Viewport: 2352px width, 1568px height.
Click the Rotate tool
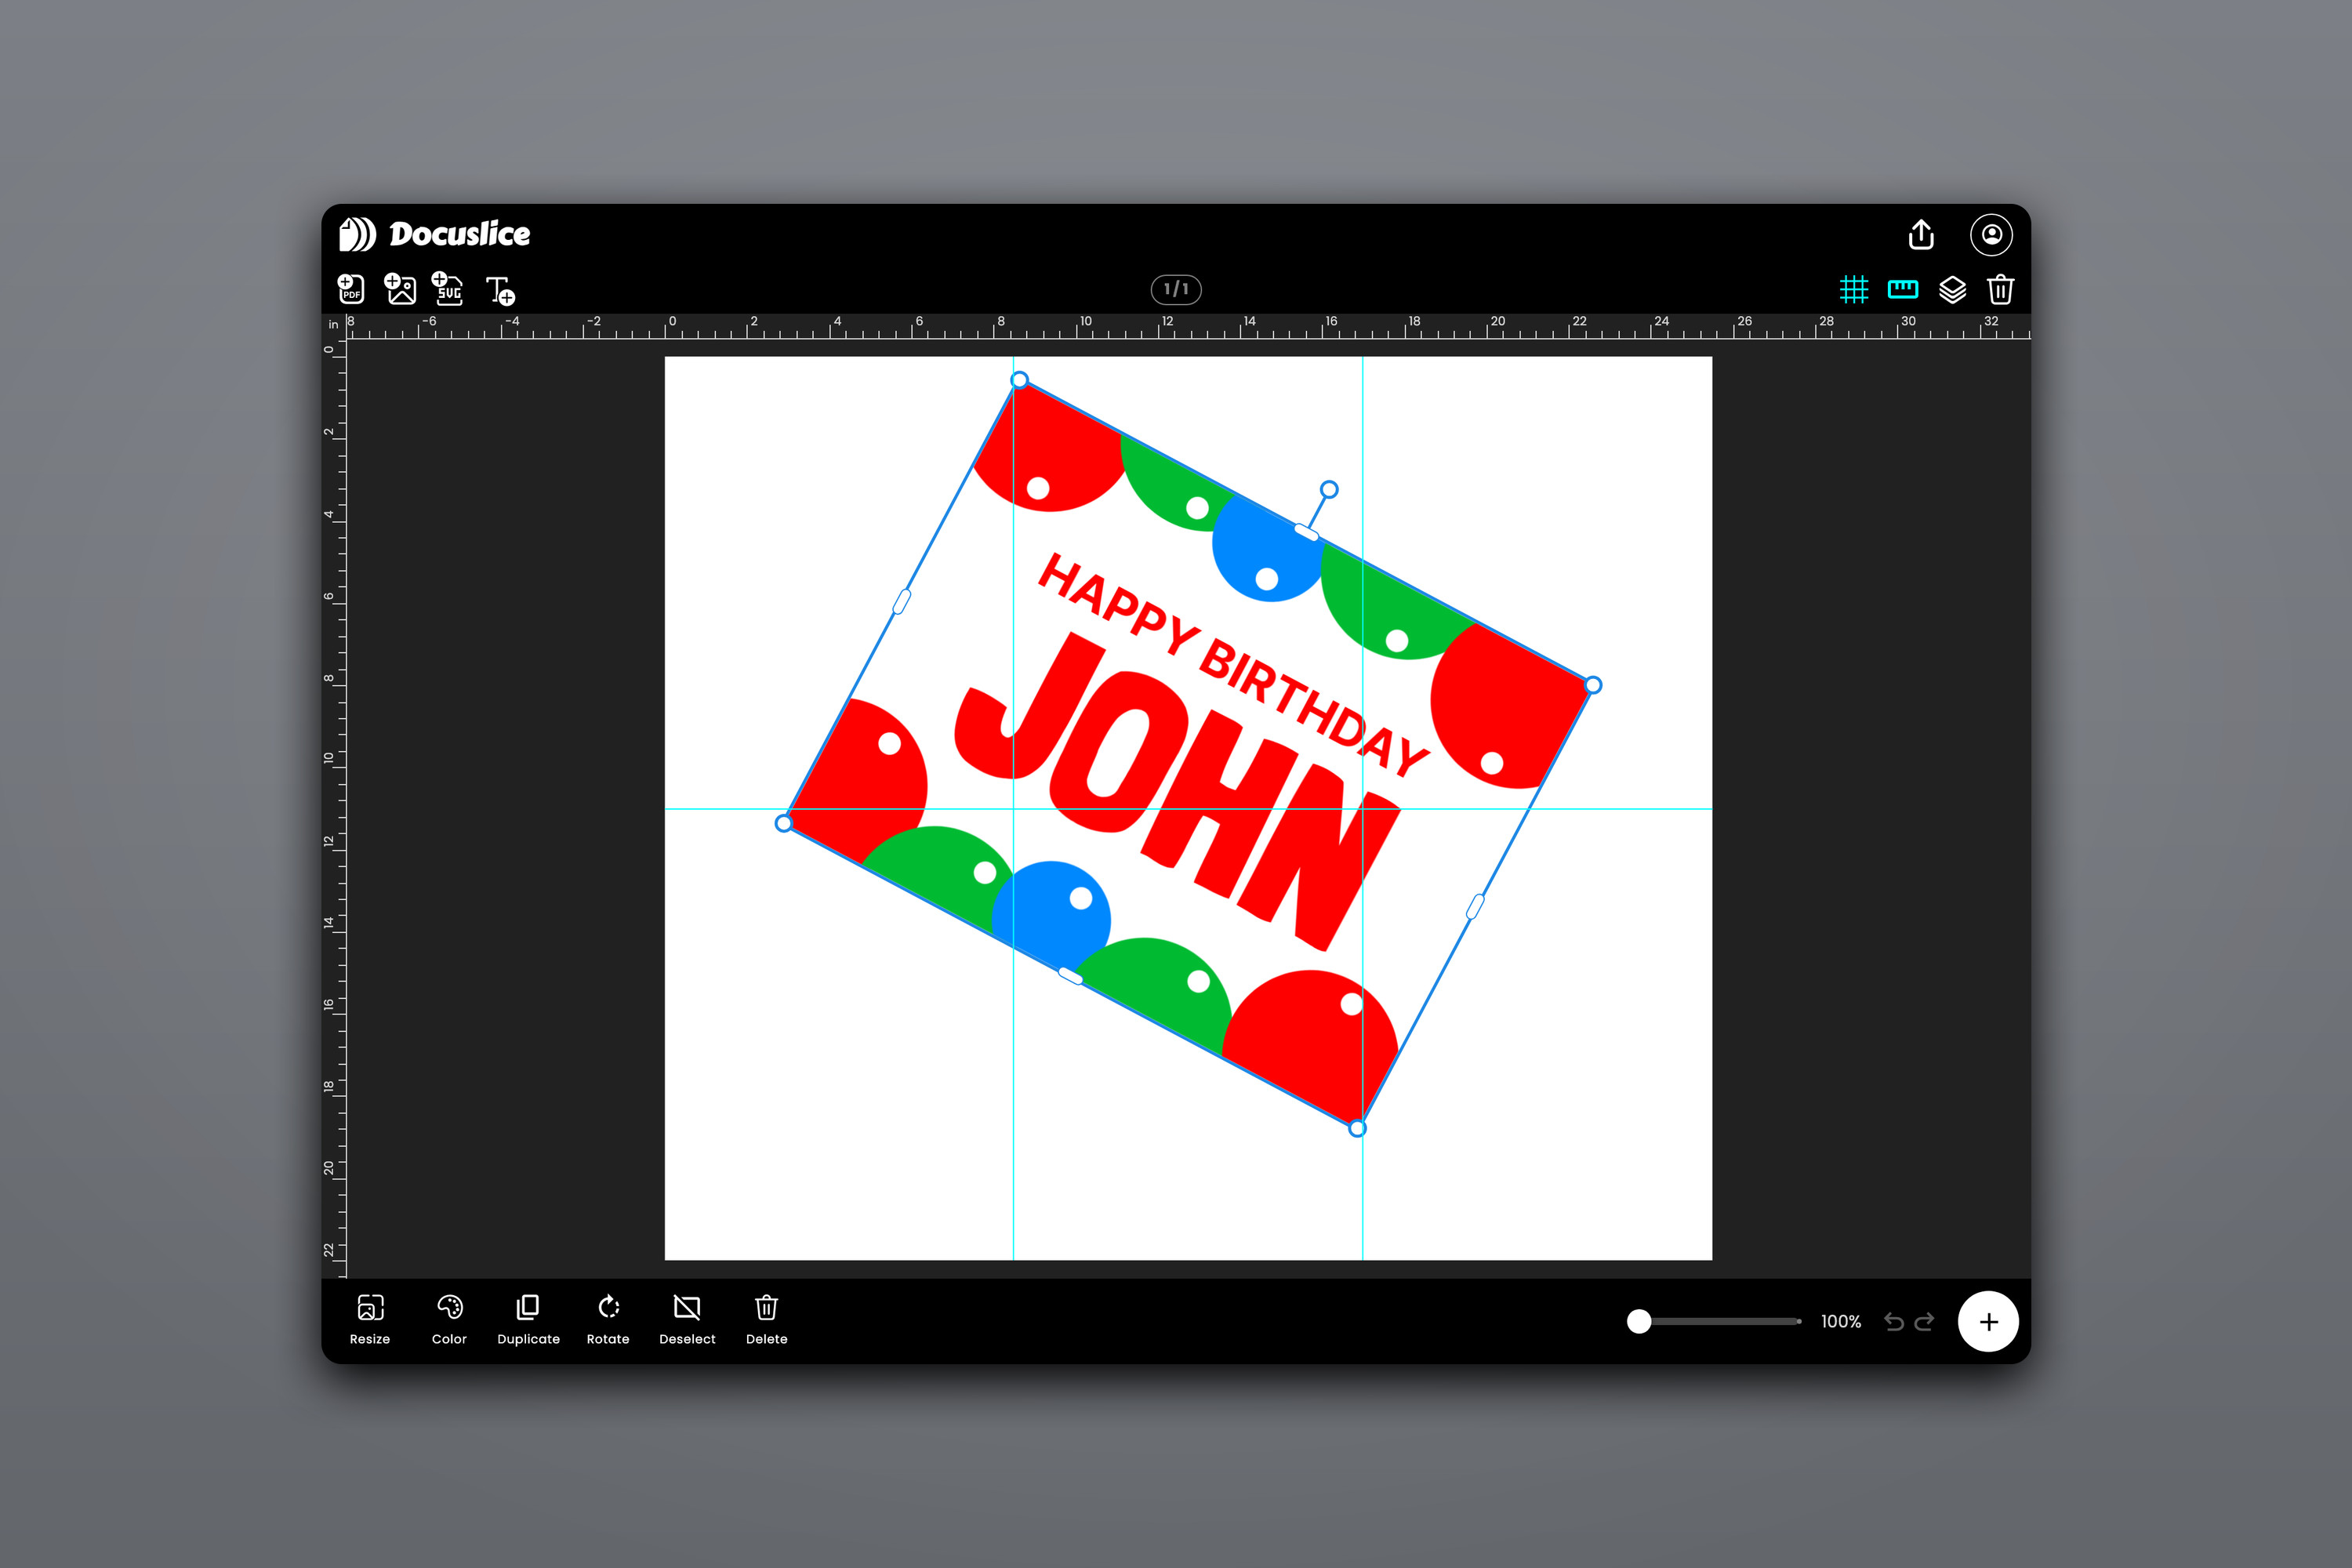click(x=608, y=1319)
